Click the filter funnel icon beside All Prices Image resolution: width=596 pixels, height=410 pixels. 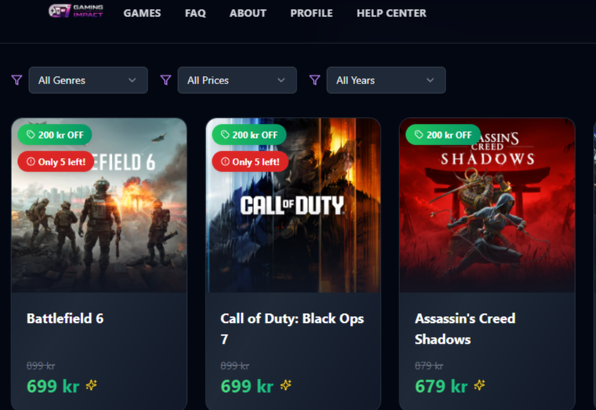tap(166, 80)
